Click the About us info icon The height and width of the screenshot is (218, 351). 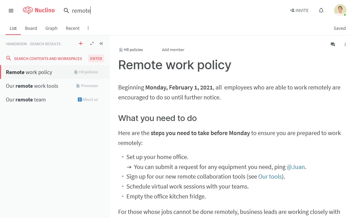[x=79, y=99]
